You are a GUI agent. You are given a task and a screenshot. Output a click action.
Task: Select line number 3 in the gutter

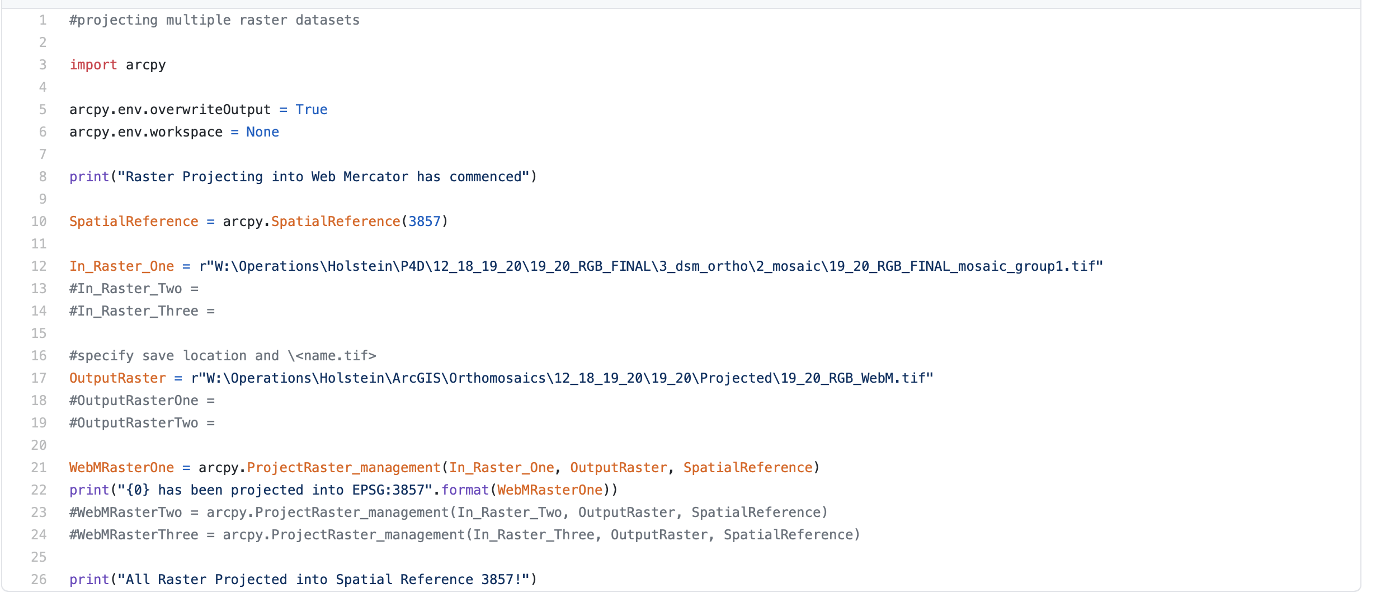pos(43,65)
